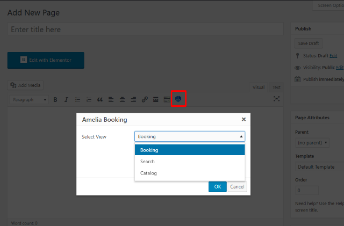Choose Booking from the view list
The height and width of the screenshot is (226, 344).
click(190, 150)
